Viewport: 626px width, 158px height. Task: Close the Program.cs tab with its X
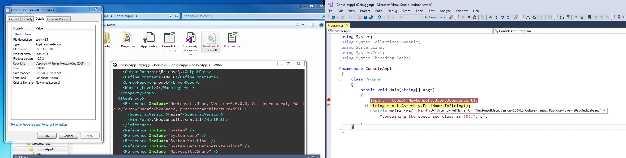[347, 25]
